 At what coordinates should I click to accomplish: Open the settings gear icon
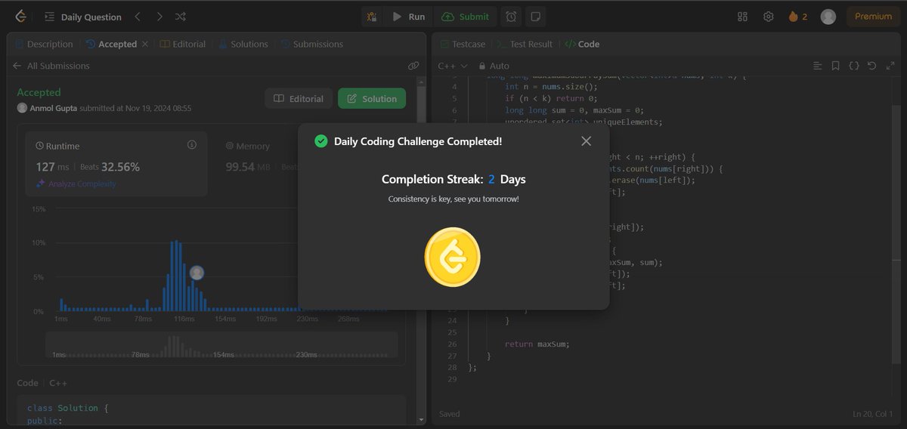tap(768, 17)
